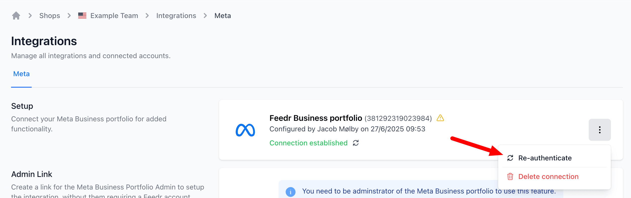Click the Meta infinity logo icon
Screen dimensions: 631x198
coord(246,130)
